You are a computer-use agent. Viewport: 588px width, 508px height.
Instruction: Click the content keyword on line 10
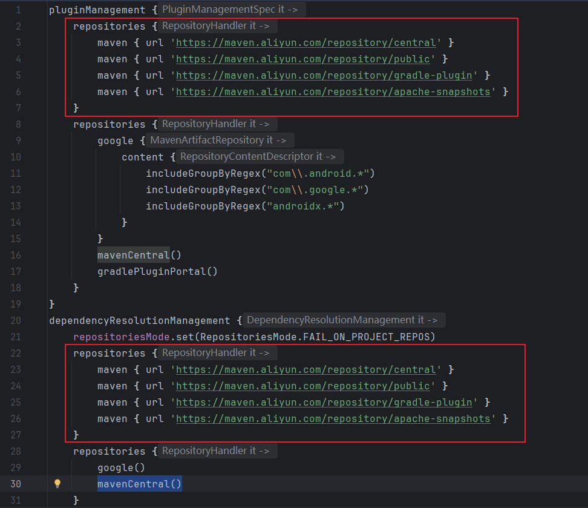tap(143, 157)
